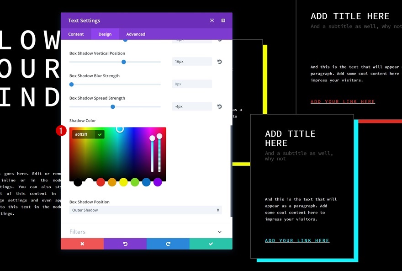Image resolution: width=402 pixels, height=271 pixels.
Task: Select the blue color swatch
Action: (x=146, y=182)
